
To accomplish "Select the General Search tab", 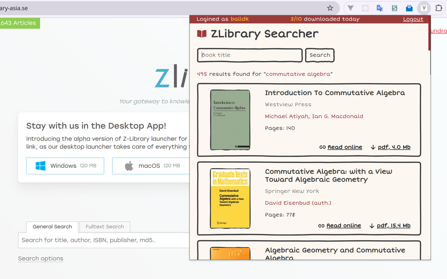I will [x=52, y=227].
